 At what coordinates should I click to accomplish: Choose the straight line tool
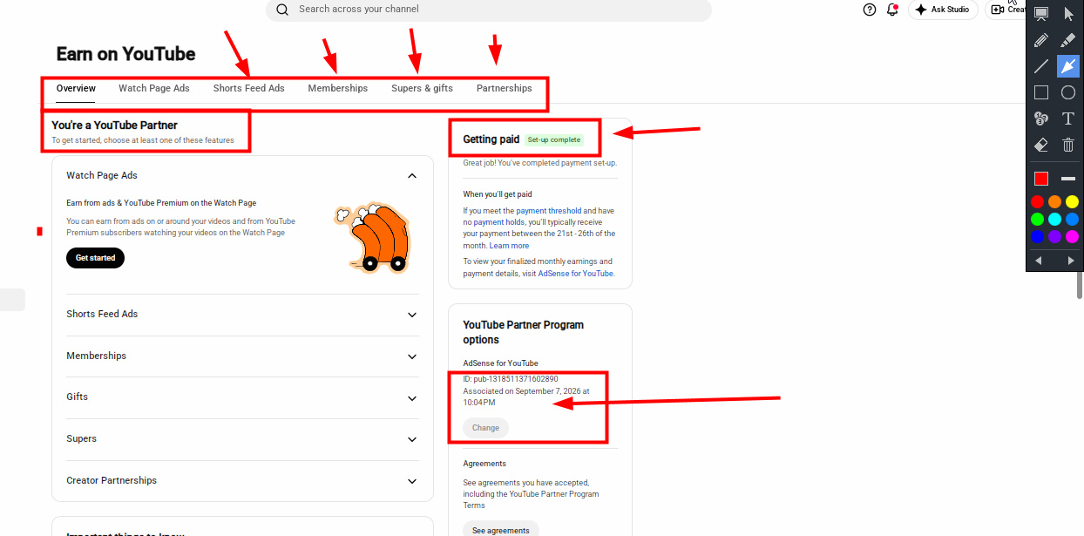click(1040, 66)
